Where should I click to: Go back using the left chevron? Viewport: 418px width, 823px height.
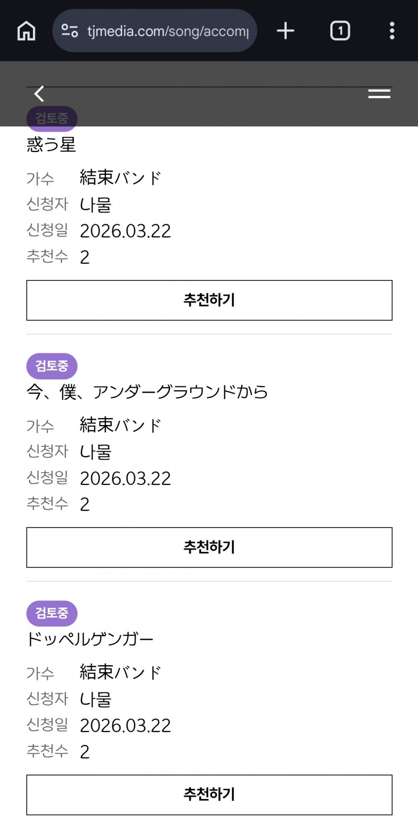(x=39, y=93)
